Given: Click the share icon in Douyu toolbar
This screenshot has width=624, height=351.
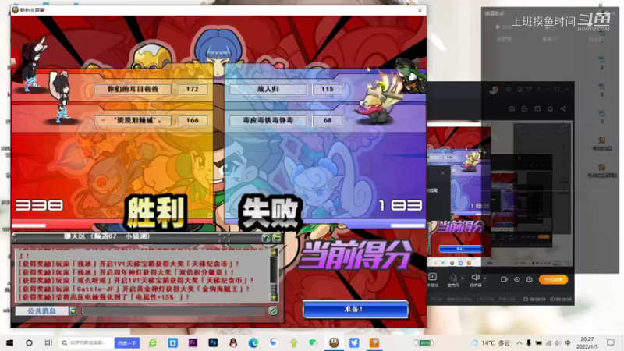Looking at the screenshot, I should click(563, 108).
